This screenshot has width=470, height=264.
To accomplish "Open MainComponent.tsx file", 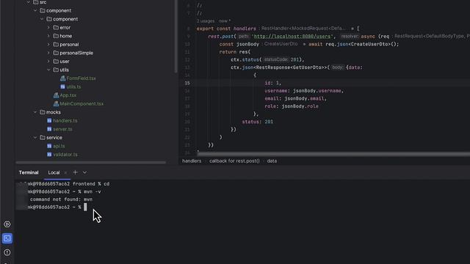I will [82, 103].
